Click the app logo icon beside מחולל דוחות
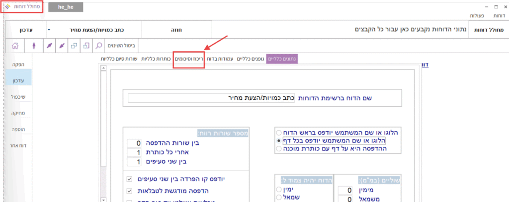Viewport: 509px width, 202px height. coord(7,6)
